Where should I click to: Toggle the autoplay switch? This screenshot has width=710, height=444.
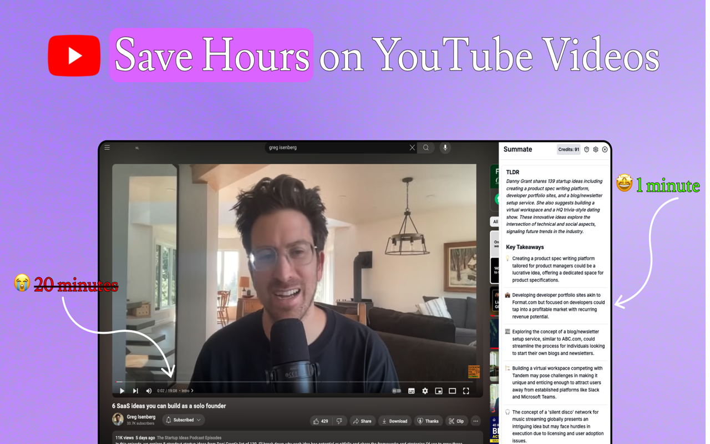(397, 391)
